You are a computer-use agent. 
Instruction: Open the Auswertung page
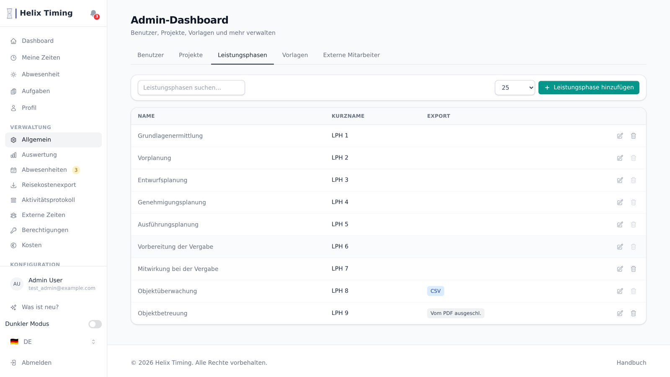(54, 155)
